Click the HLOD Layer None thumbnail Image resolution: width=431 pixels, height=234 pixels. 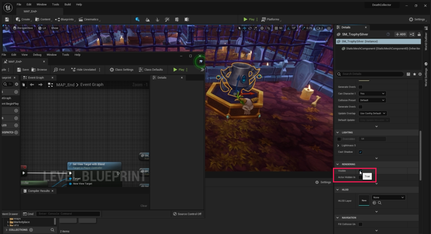(364, 200)
